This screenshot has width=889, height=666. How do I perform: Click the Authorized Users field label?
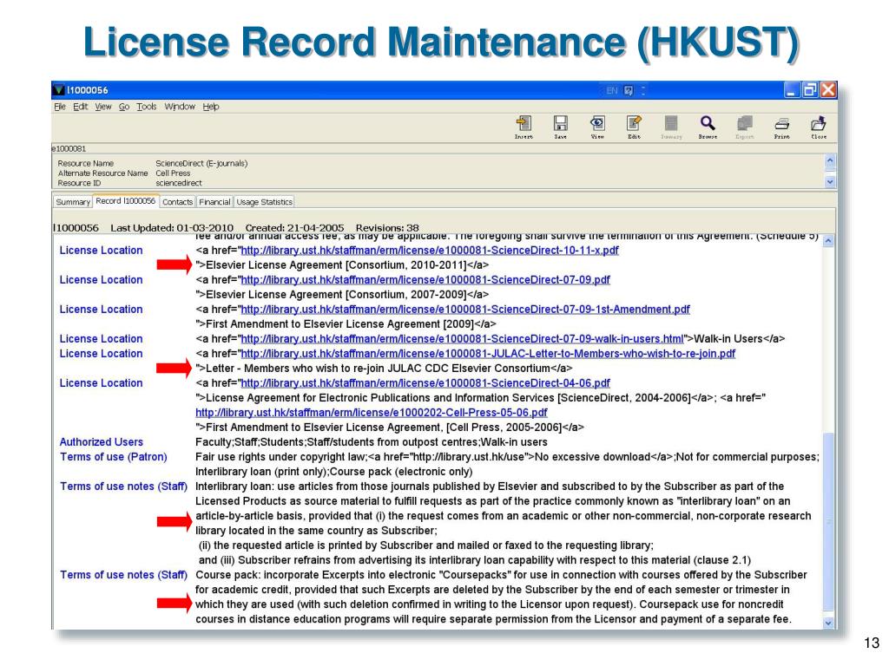tap(101, 441)
